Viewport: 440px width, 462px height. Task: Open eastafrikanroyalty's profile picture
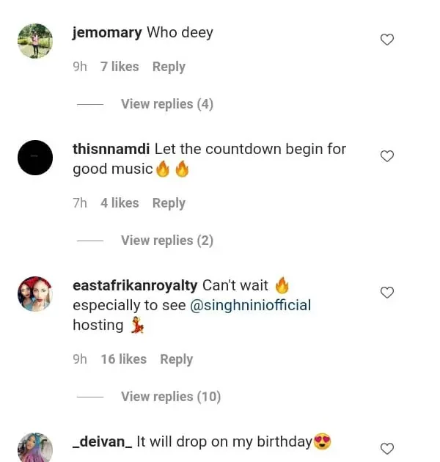[x=35, y=294]
